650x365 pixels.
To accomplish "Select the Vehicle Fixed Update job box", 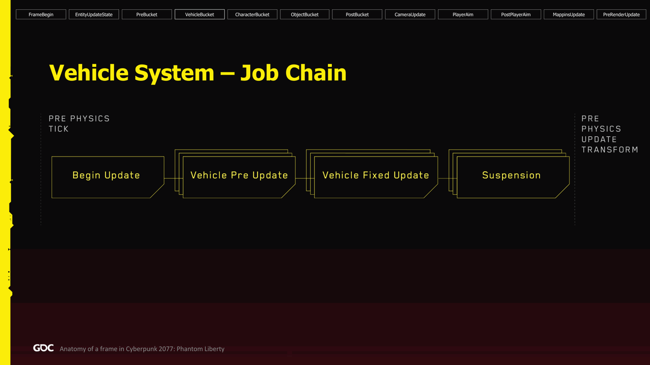I will click(x=376, y=177).
